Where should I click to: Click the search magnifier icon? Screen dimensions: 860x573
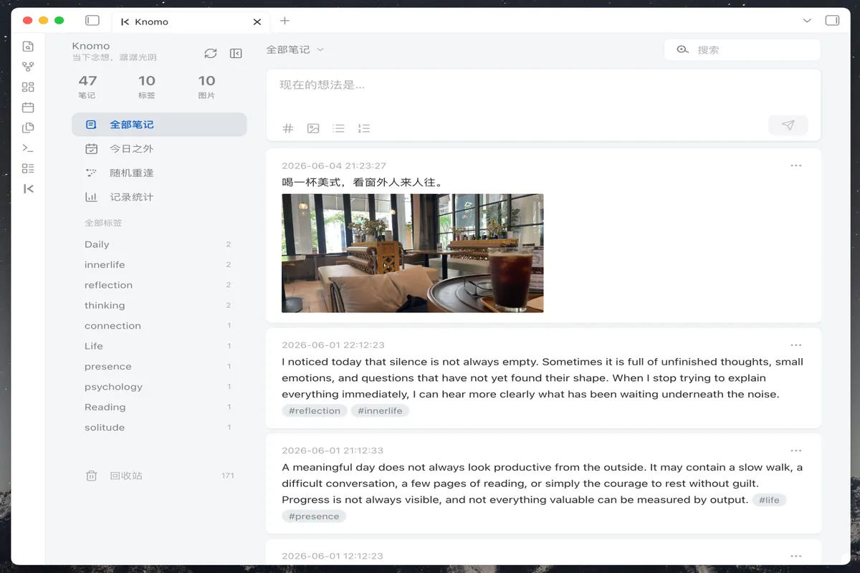(x=682, y=49)
